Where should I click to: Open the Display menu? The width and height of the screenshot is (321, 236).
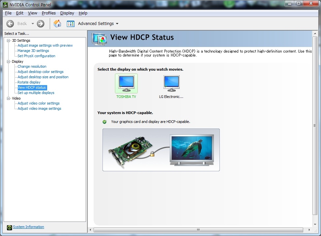(x=67, y=13)
